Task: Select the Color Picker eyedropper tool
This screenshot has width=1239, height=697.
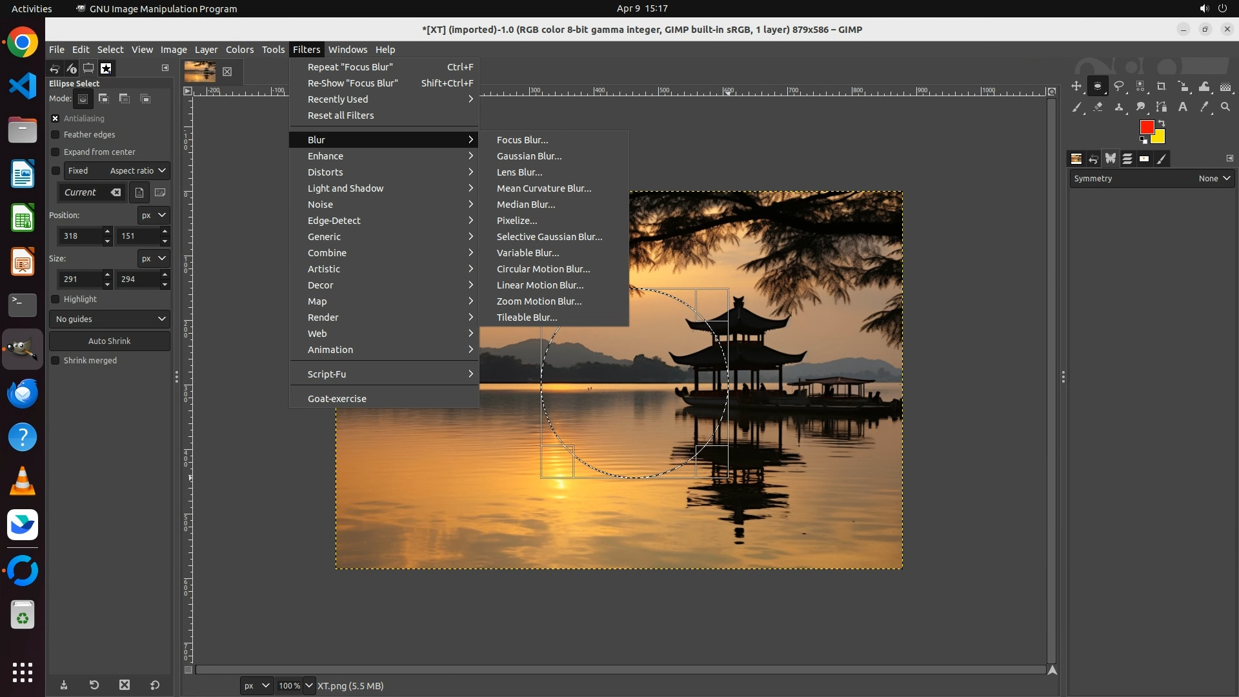Action: click(x=1204, y=107)
